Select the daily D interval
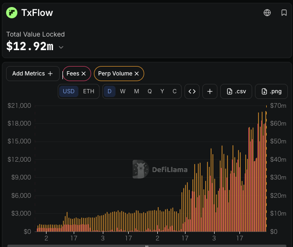The height and width of the screenshot is (247, 293). (109, 91)
